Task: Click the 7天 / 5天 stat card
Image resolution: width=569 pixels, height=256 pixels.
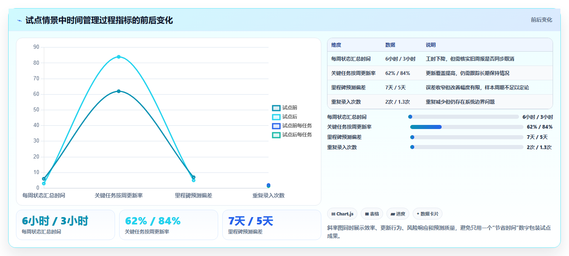Action: (272, 225)
